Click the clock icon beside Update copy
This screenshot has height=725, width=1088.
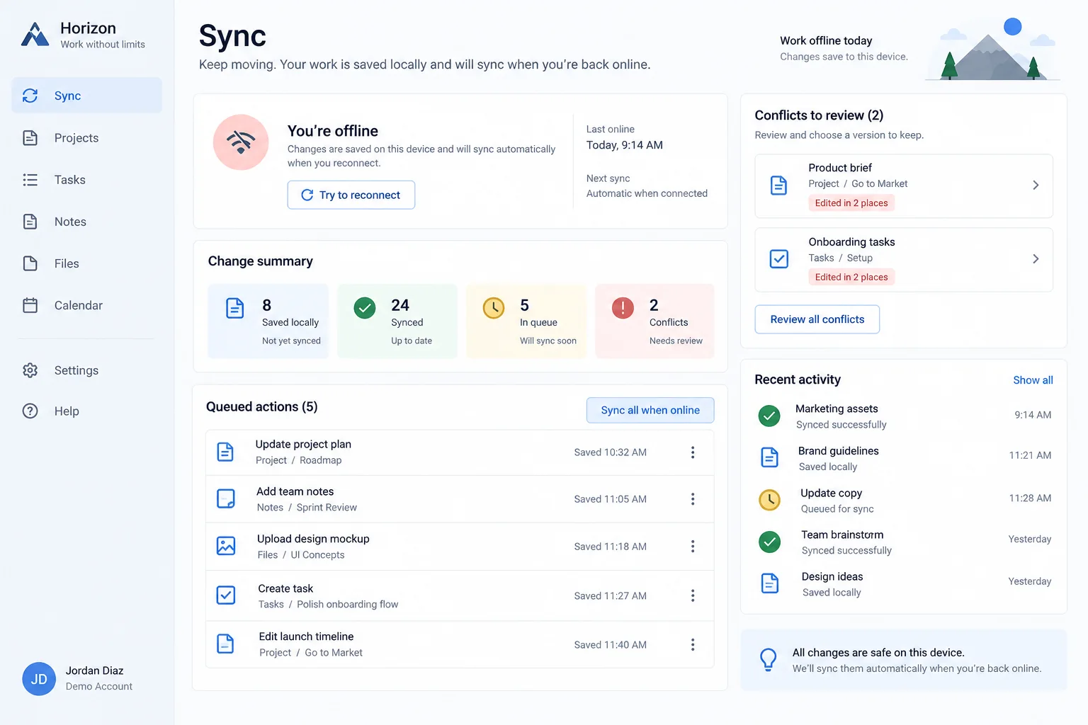click(x=770, y=500)
